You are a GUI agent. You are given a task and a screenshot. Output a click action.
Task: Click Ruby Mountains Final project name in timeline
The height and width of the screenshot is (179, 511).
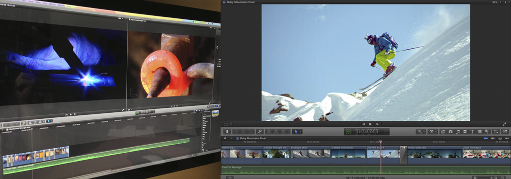click(x=253, y=138)
